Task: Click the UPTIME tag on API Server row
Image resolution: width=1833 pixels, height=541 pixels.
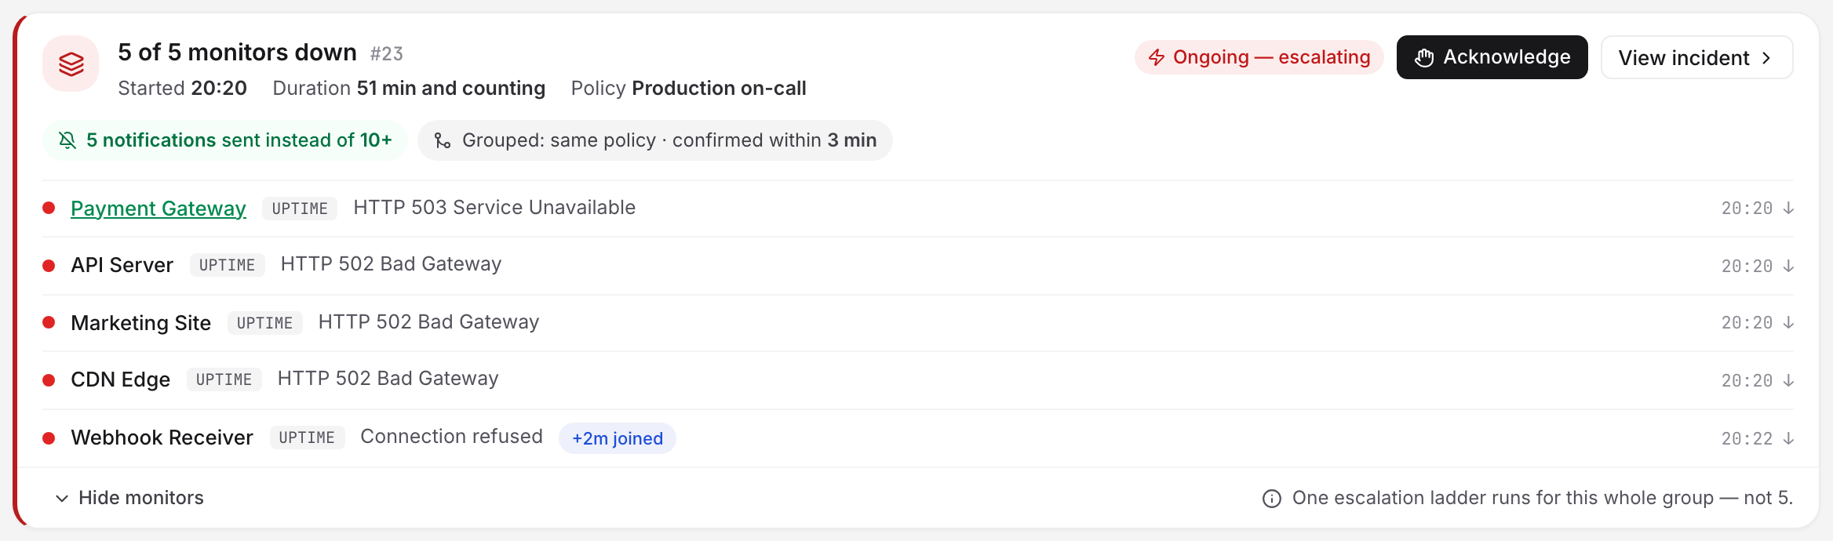Action: 227,265
